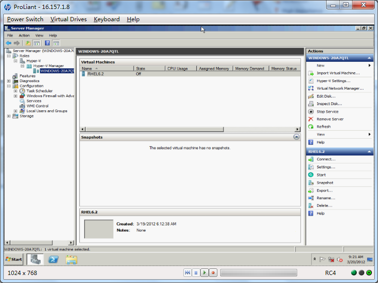Choose Edit Disk in the Actions pane

pos(326,96)
